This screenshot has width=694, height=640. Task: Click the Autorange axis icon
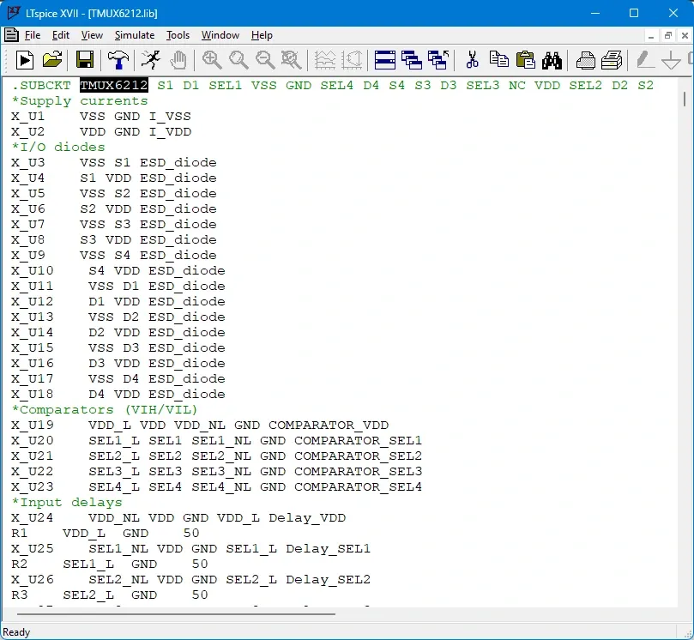352,60
